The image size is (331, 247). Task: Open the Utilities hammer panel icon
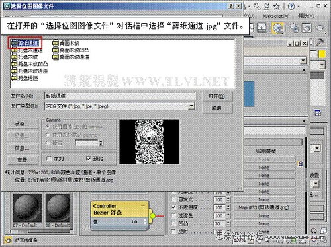click(320, 42)
